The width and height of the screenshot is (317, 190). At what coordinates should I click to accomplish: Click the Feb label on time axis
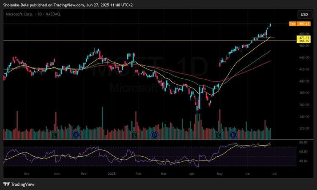click(x=138, y=174)
